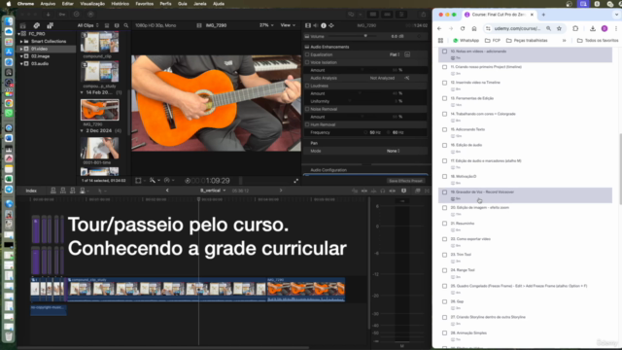This screenshot has height=350, width=622.
Task: Check lesson 19 Gravador de Voz
Action: click(x=445, y=192)
